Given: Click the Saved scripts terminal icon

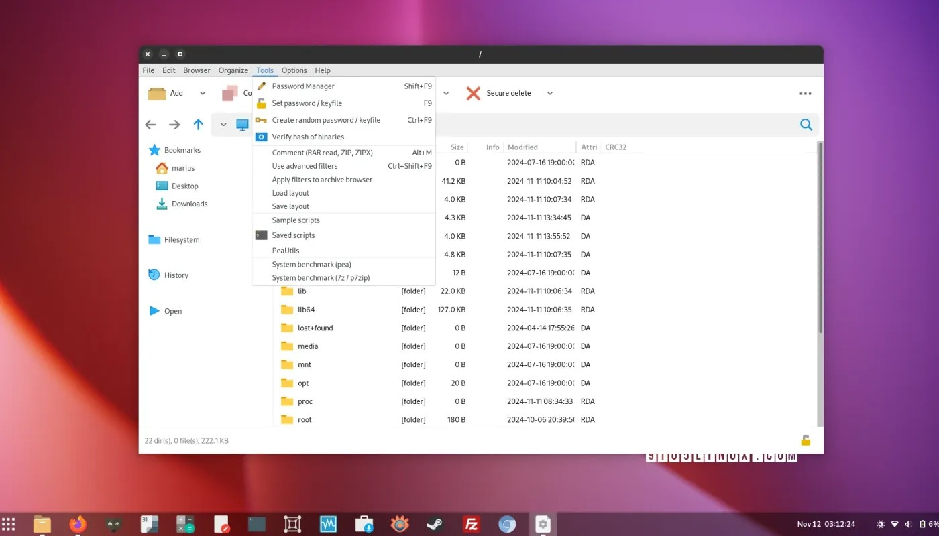Looking at the screenshot, I should [262, 235].
